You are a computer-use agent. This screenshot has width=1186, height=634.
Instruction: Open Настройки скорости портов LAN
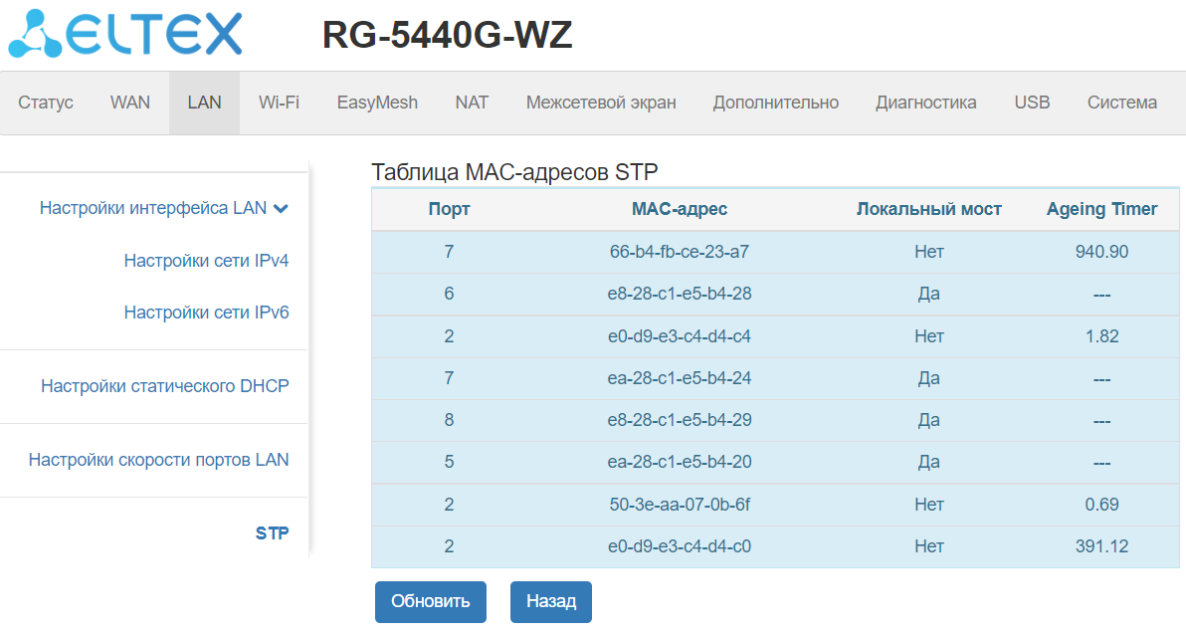tap(159, 460)
